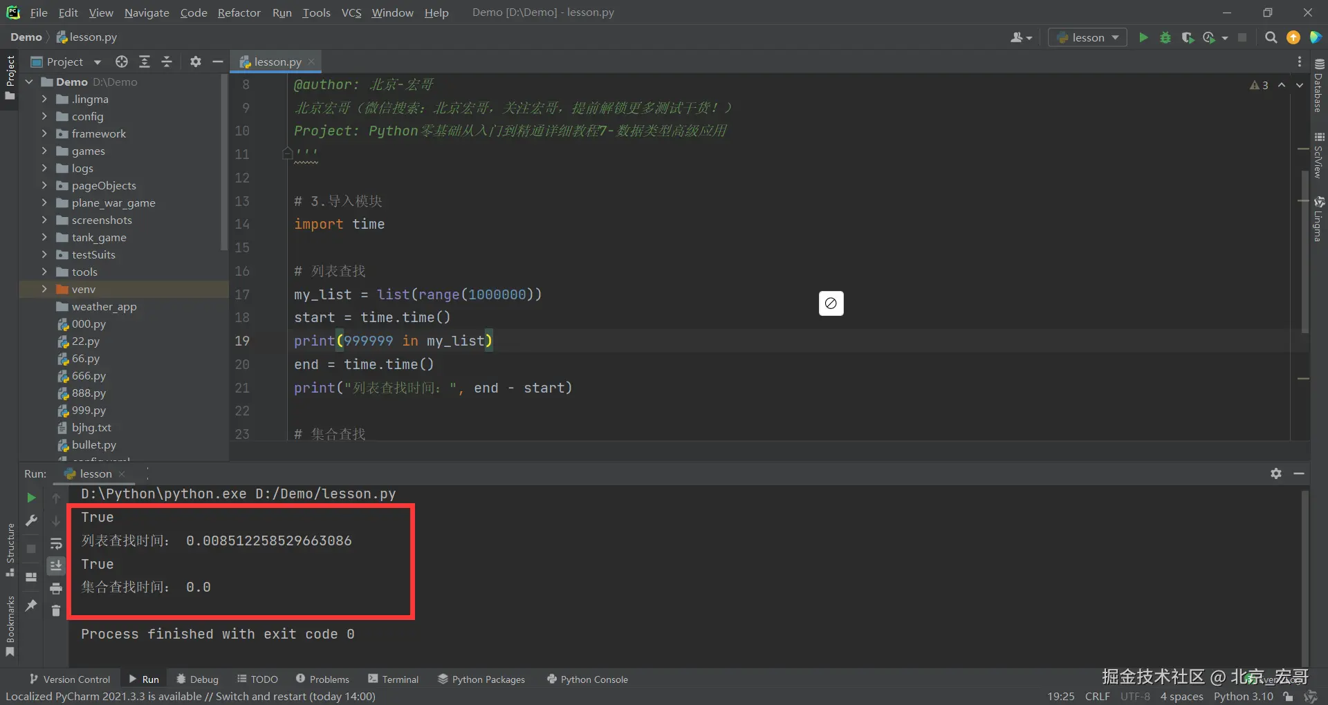Click the editor vertical scrollbar
This screenshot has height=705, width=1328.
[1304, 252]
